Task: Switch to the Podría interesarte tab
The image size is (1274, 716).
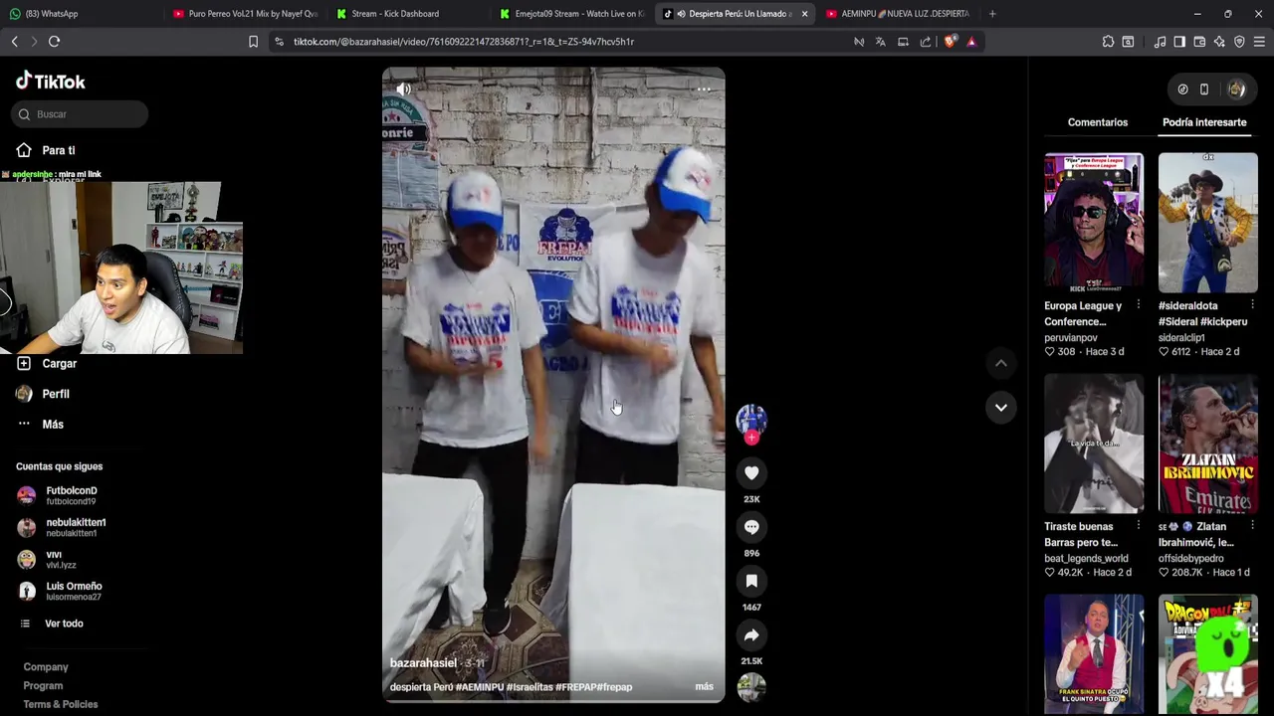Action: (x=1204, y=122)
